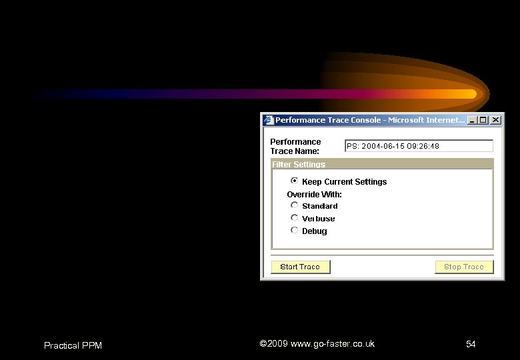Screen dimensions: 520x360
Task: Minimize the Performance Trace Console window
Action: (472, 120)
